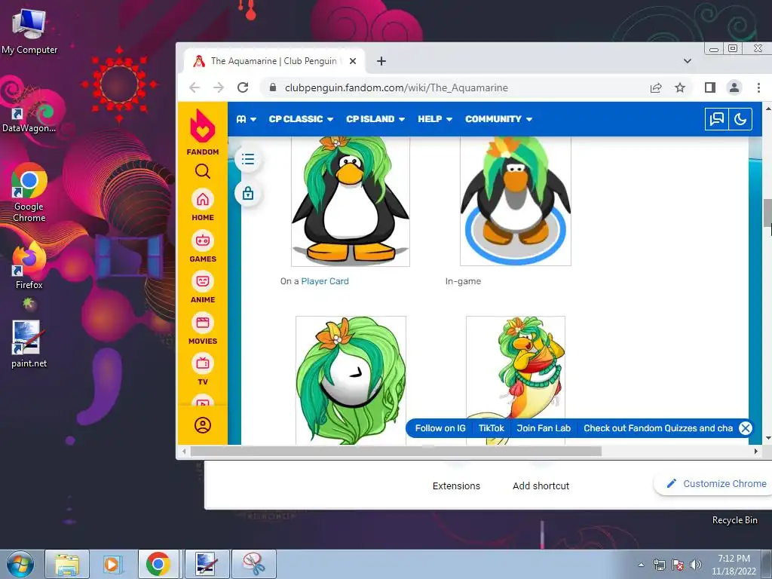Select the Recycle Bin on desktop
Screen dimensions: 772x579
pyautogui.click(x=734, y=520)
